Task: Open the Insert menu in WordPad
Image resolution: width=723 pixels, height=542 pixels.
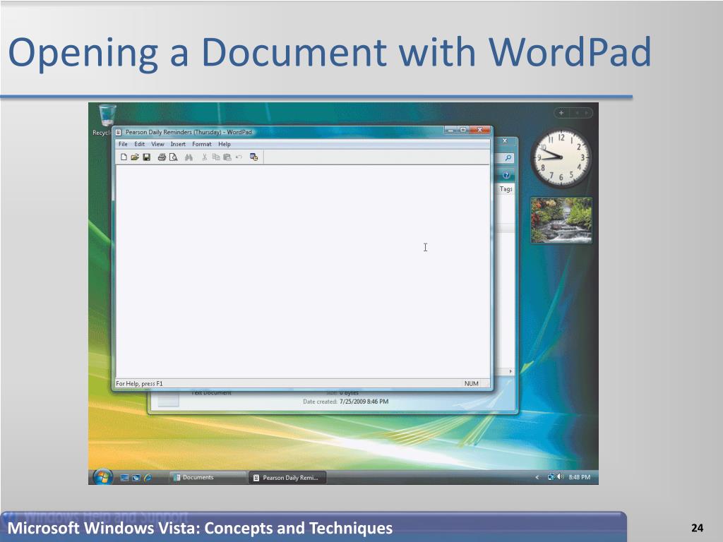Action: pos(178,144)
